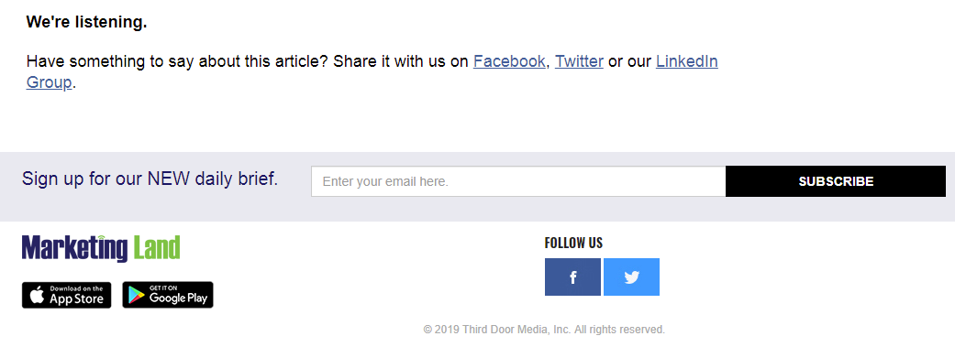
Task: Click the dark blue Marketing word in logo
Action: (75, 248)
